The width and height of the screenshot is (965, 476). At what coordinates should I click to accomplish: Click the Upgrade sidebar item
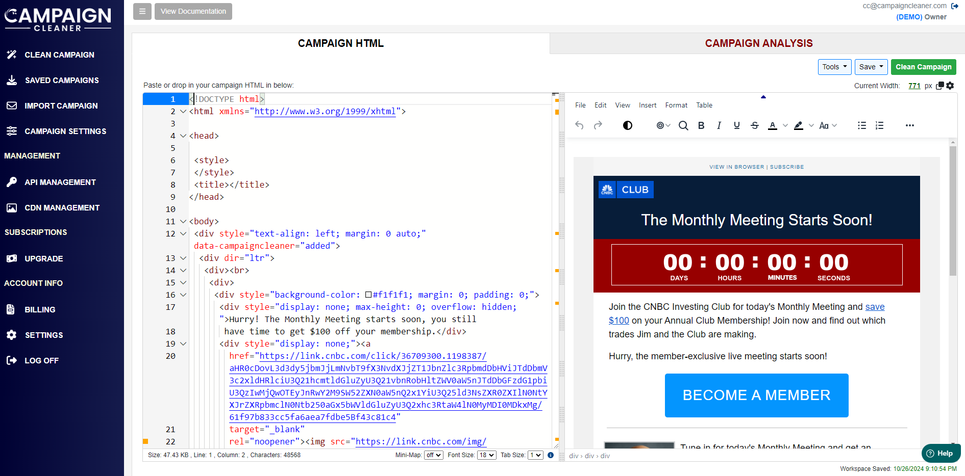(x=43, y=258)
